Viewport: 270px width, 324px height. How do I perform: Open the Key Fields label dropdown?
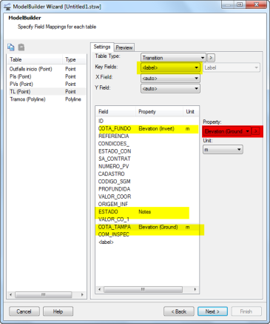(170, 67)
